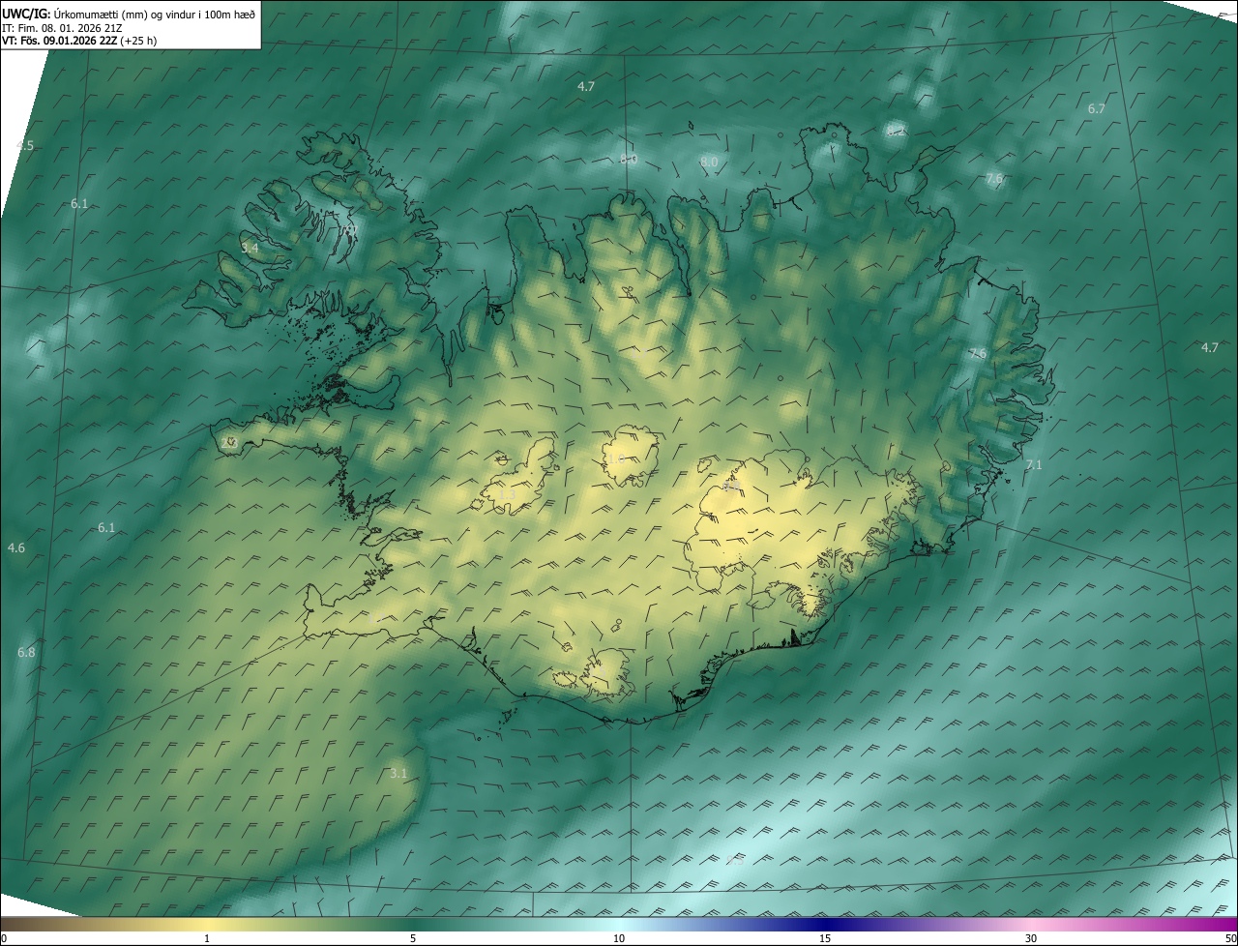
Task: Click the 8.2 value label off the north coast
Action: point(897,131)
